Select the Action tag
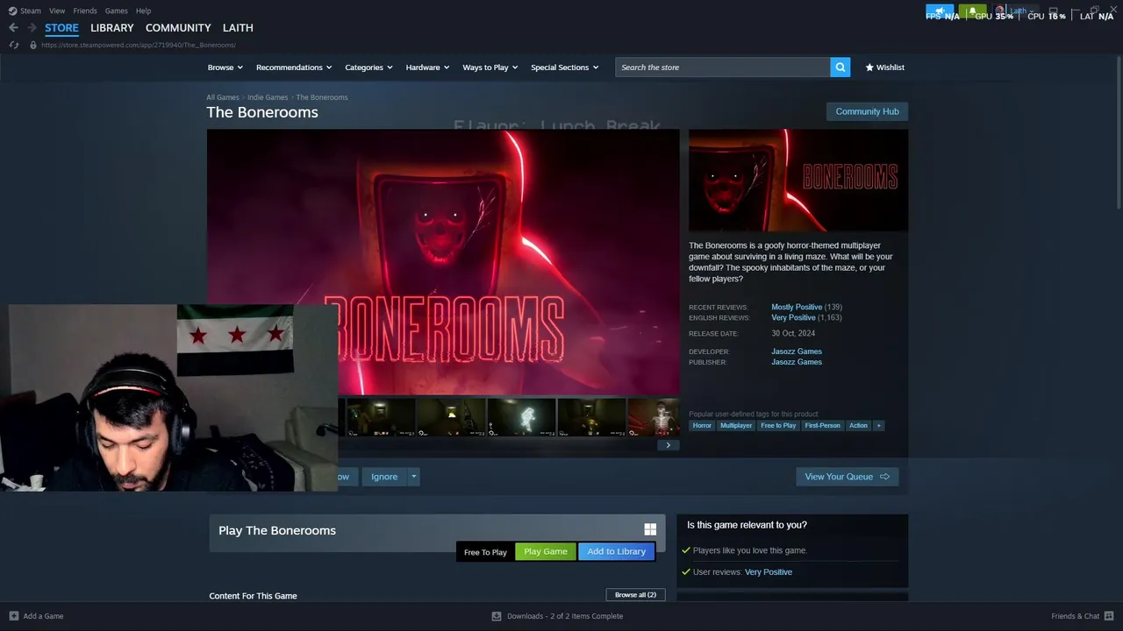 [858, 426]
